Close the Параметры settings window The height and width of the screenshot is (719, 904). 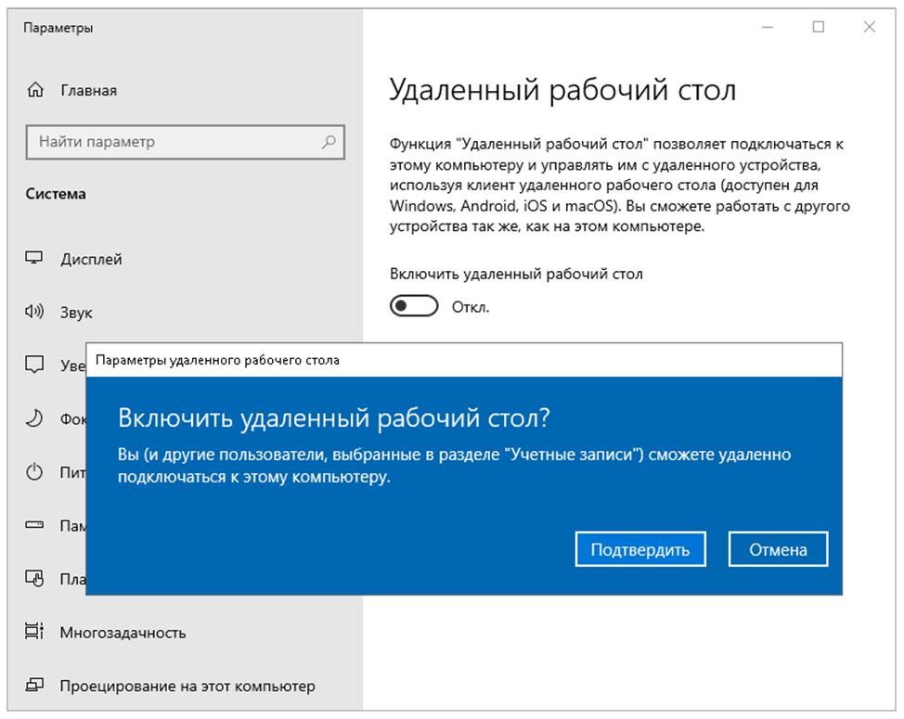[x=869, y=28]
